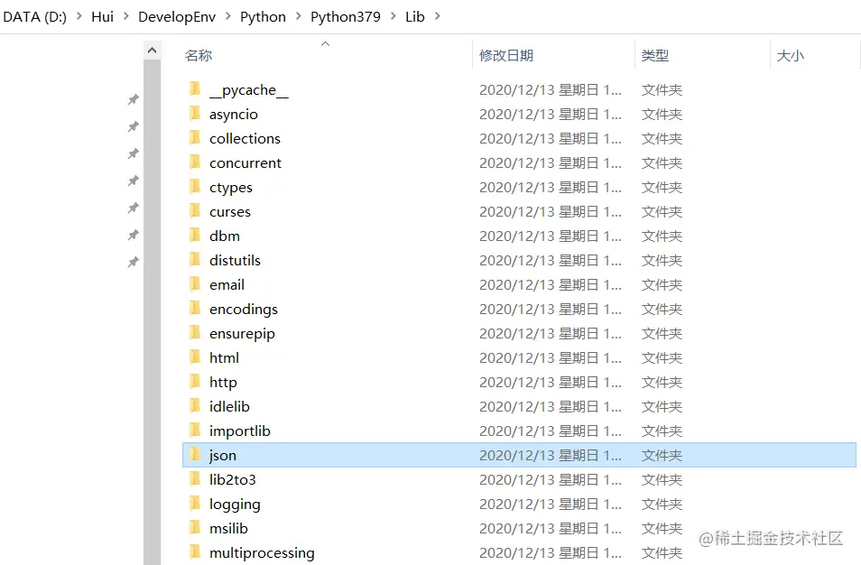Open the multiprocessing folder icon
Viewport: 861px width, 565px height.
pyautogui.click(x=196, y=552)
